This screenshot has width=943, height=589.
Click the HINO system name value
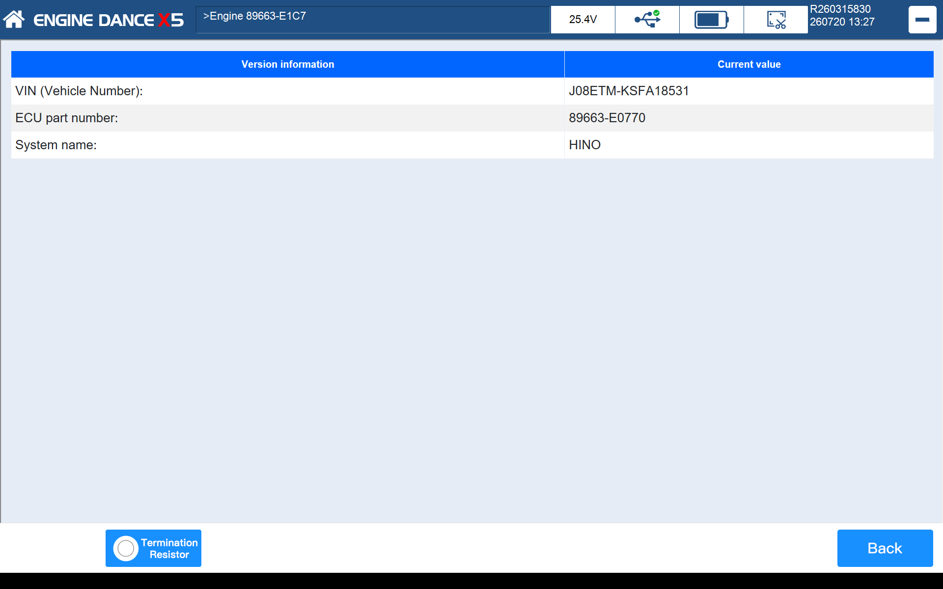point(584,145)
